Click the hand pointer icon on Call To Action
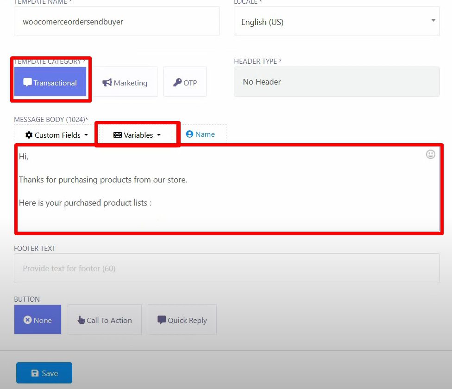 pos(81,320)
